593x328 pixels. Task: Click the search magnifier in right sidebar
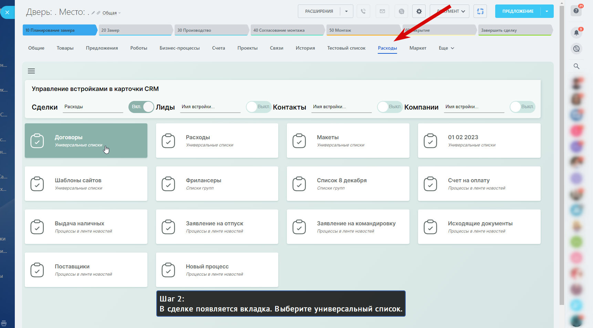pyautogui.click(x=576, y=66)
